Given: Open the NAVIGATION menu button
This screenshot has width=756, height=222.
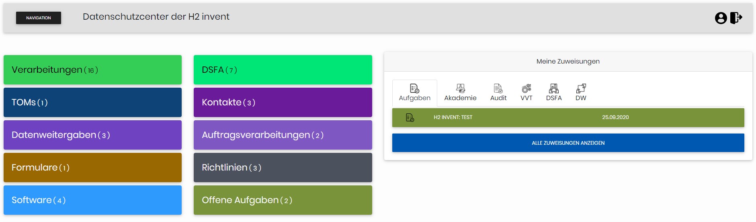Looking at the screenshot, I should pos(39,18).
